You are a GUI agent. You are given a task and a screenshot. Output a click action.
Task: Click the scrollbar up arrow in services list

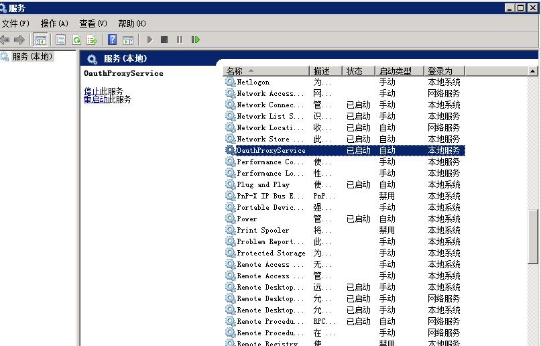(533, 71)
